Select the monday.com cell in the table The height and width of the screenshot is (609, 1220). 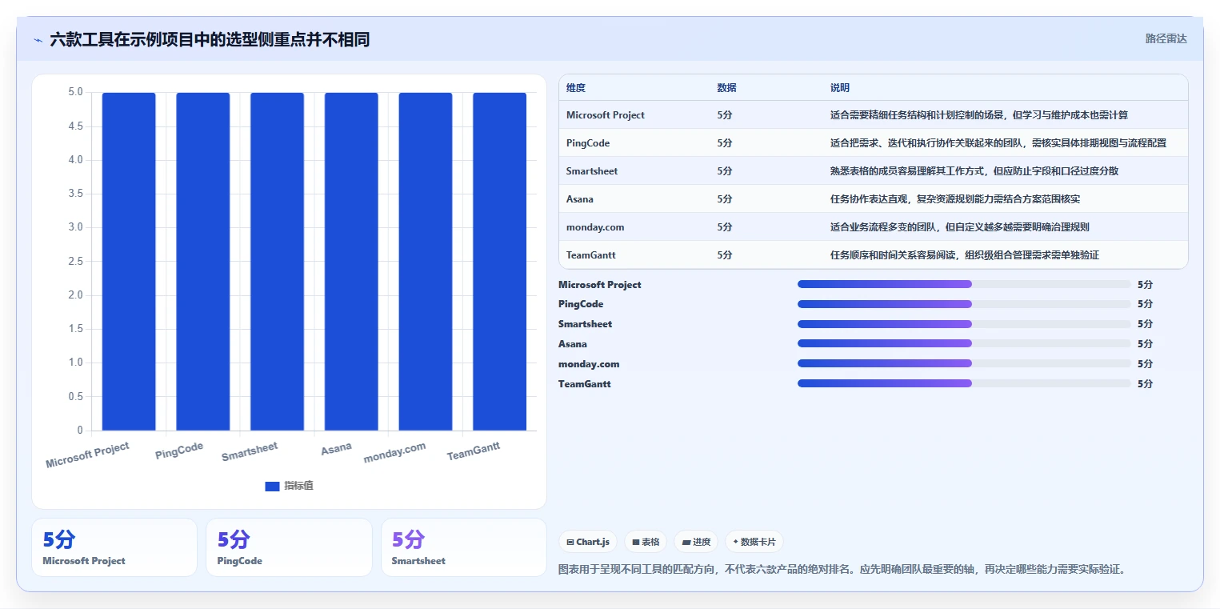tap(595, 227)
